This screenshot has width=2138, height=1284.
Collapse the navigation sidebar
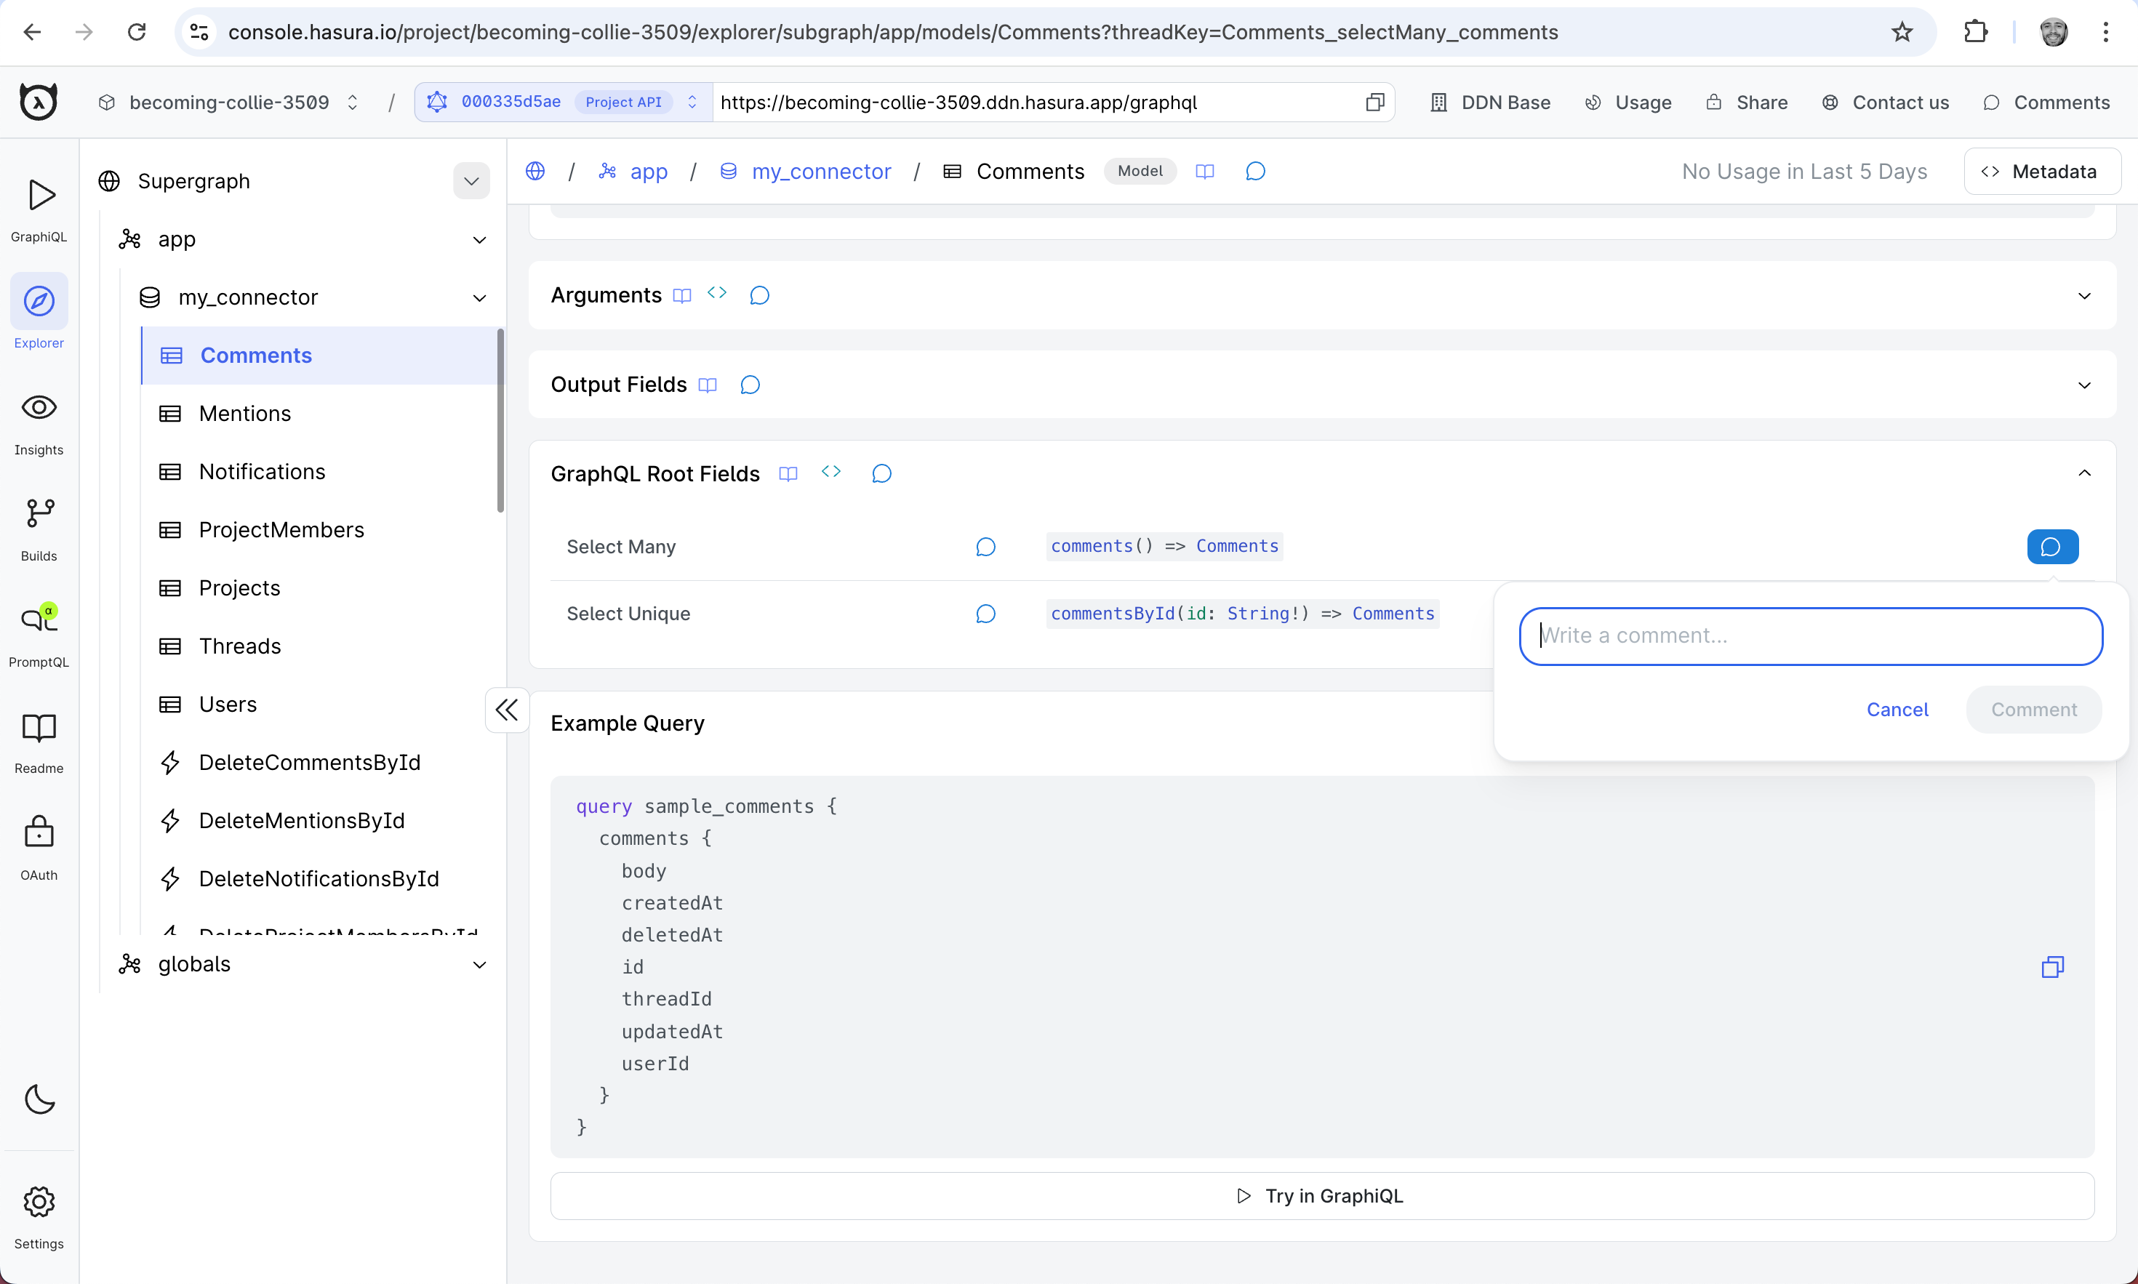[507, 710]
